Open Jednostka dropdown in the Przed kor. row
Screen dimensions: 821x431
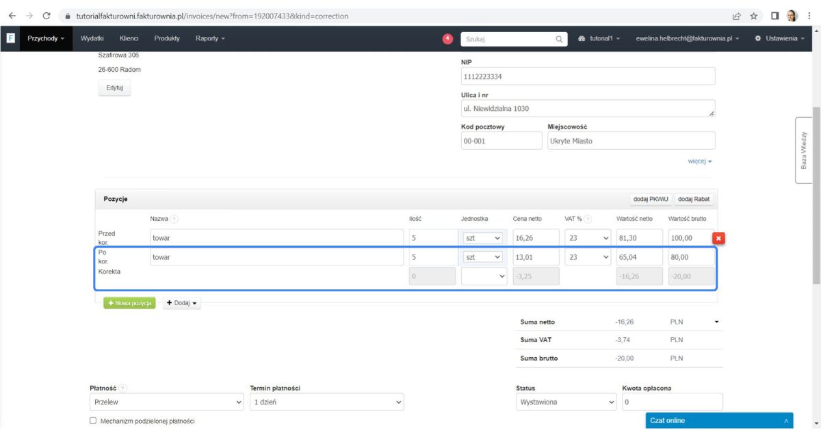click(x=483, y=238)
